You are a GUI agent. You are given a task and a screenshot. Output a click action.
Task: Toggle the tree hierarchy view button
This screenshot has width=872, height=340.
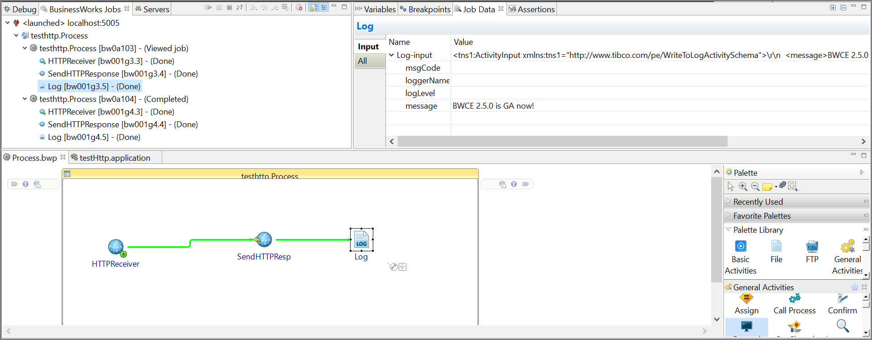pos(324,8)
